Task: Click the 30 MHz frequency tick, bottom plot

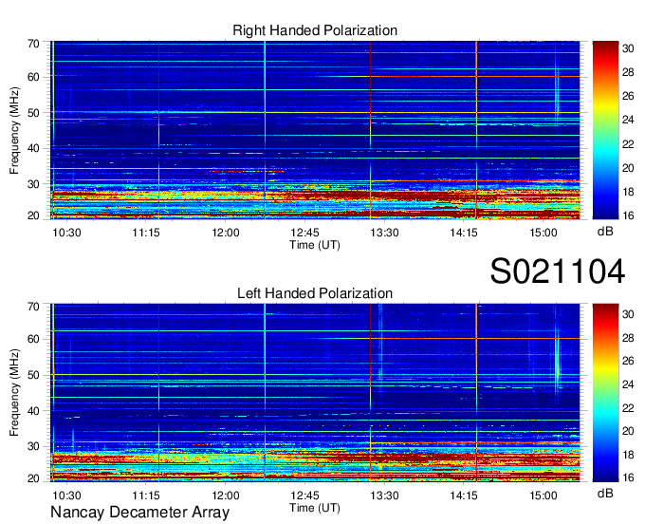Action: 34,446
